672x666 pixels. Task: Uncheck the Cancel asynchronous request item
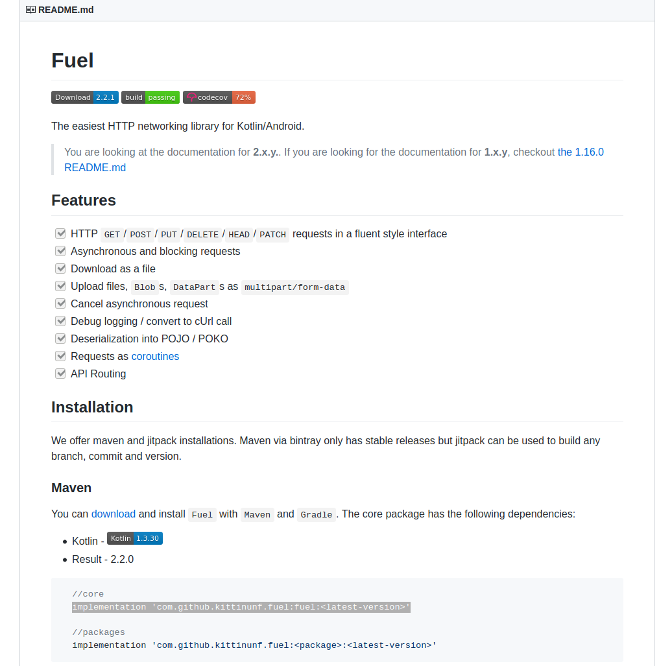[60, 303]
